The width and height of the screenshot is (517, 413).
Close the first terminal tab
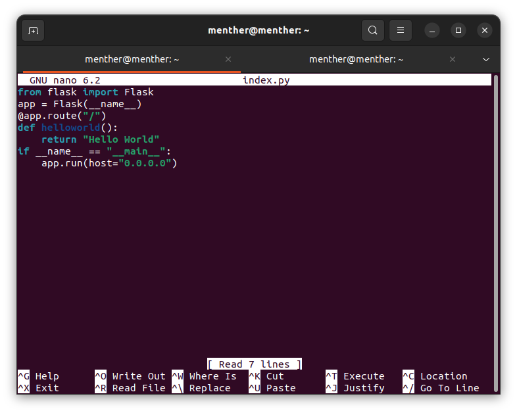(x=228, y=59)
